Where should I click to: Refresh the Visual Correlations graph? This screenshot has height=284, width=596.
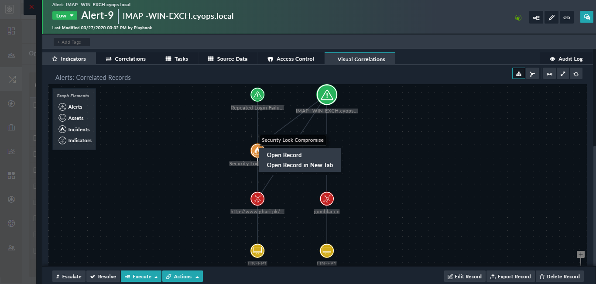coord(576,73)
